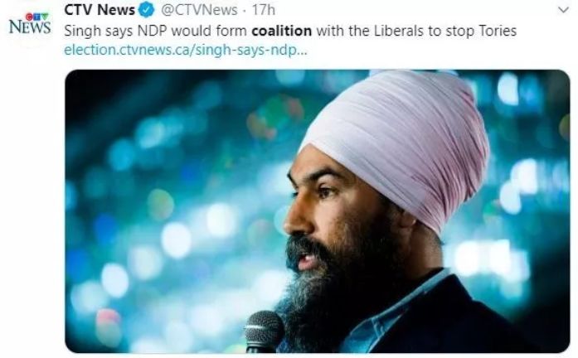Open the CTV News profile avatar logo

click(30, 24)
